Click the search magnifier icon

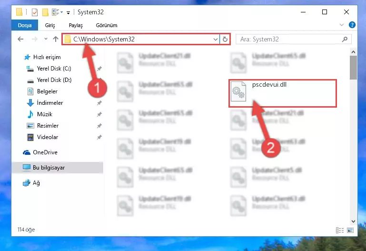[x=345, y=39]
